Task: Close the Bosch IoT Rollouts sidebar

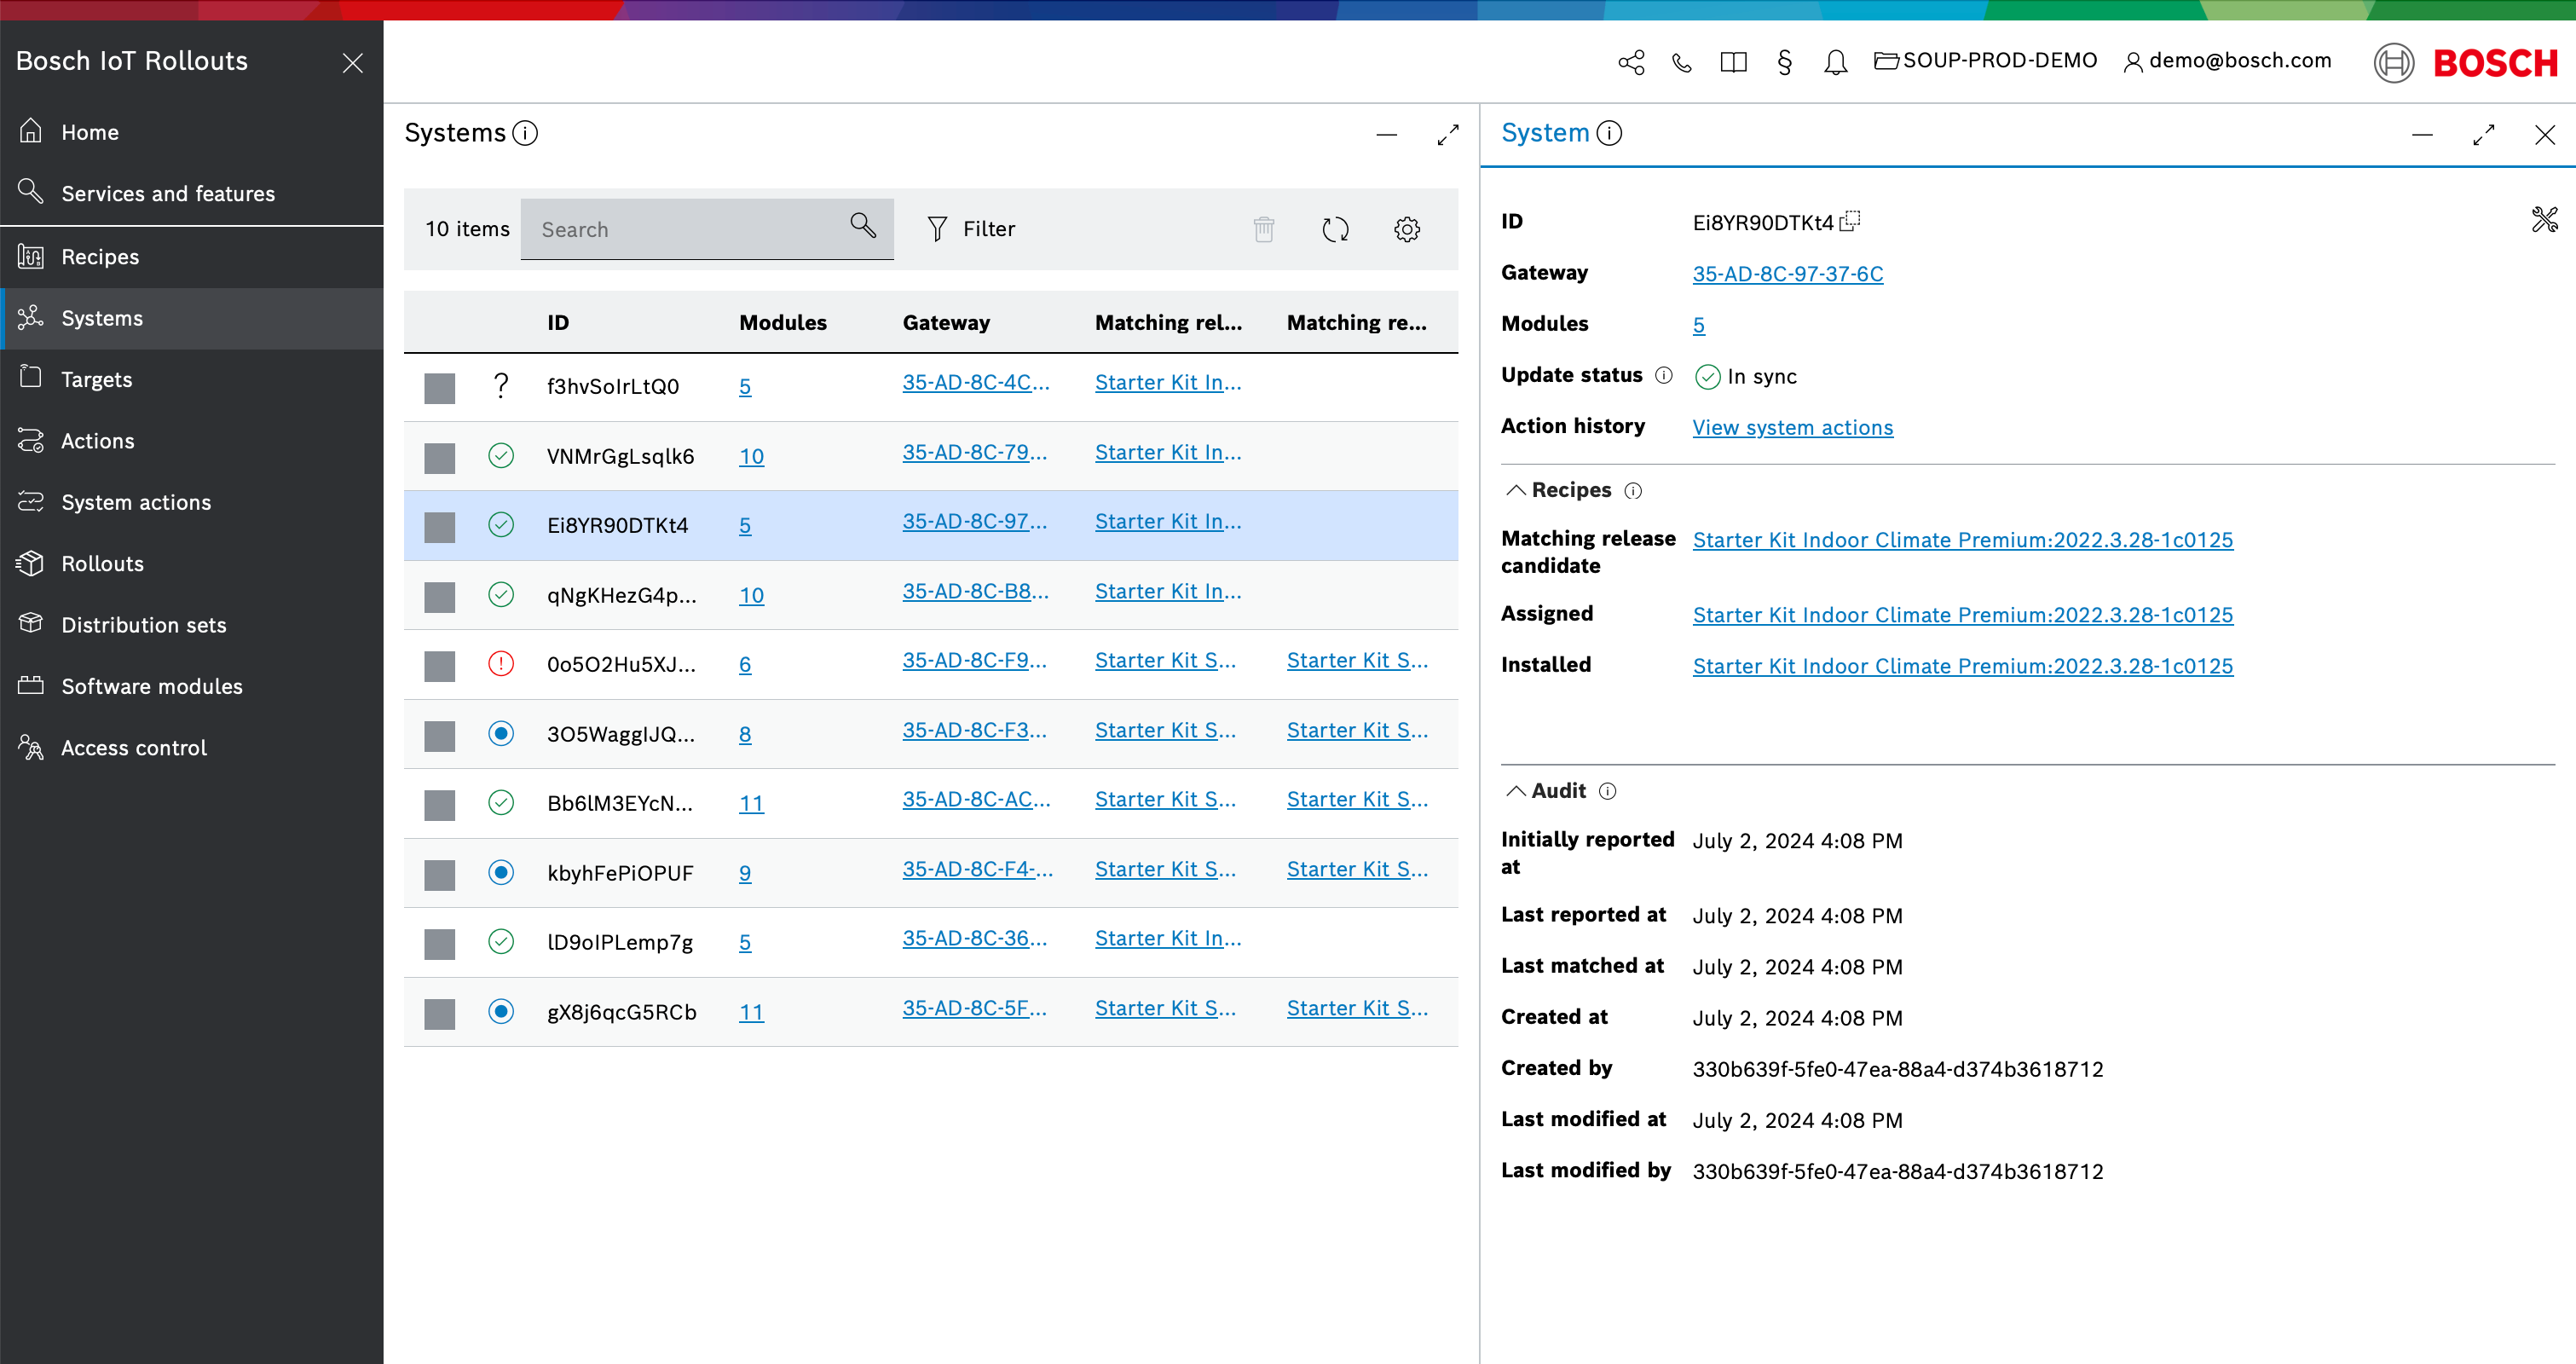Action: pos(352,63)
